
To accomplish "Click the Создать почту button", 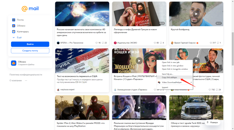I will point(30,51).
